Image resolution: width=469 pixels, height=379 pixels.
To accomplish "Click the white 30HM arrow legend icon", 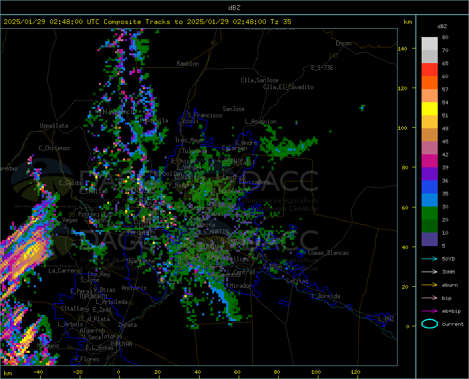I will click(x=429, y=272).
